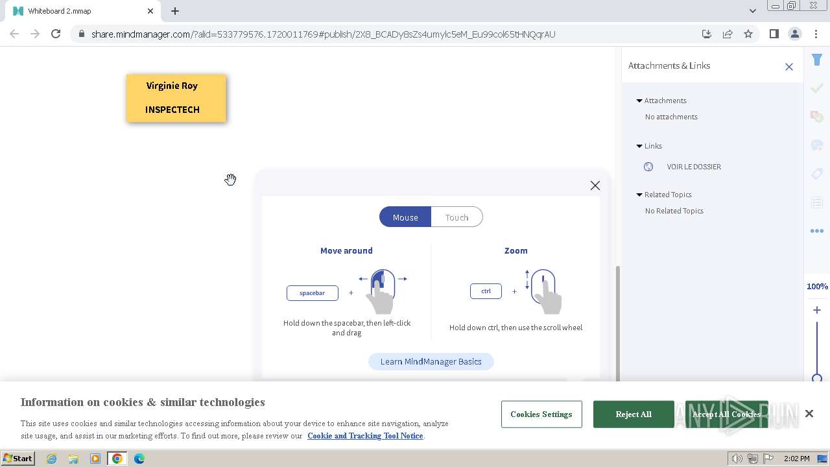Go forward in browser history

(x=35, y=34)
